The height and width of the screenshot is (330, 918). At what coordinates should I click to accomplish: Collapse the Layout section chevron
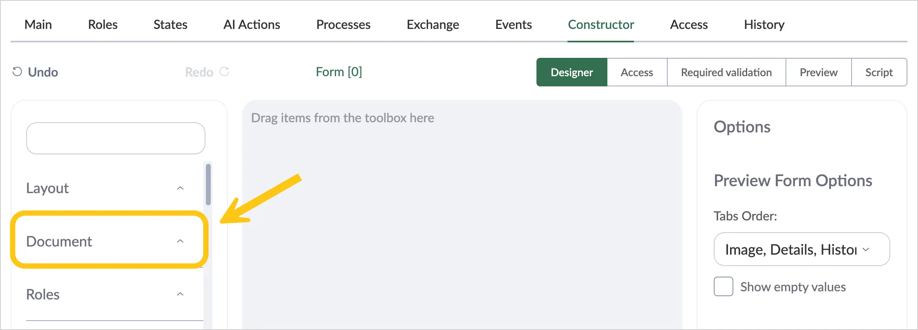click(180, 188)
